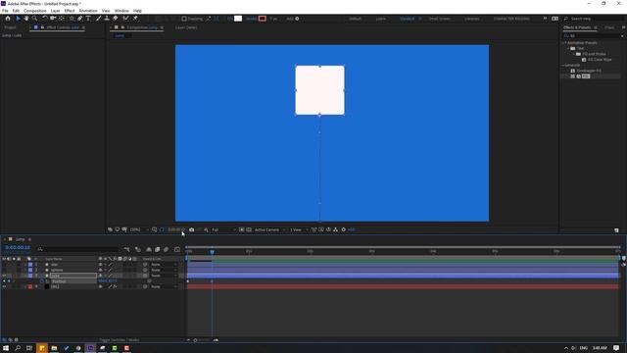Open the Edit menu
627x353 pixels.
click(x=16, y=11)
